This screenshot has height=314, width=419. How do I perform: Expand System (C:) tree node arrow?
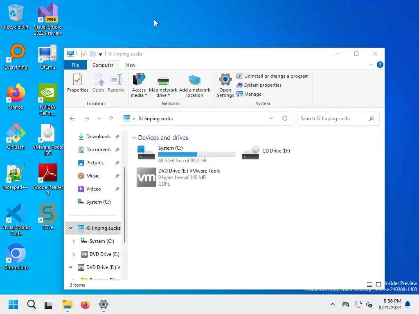click(74, 241)
